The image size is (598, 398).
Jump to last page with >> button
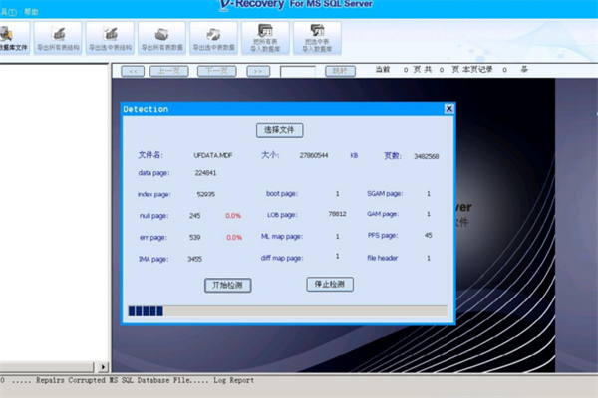[x=258, y=71]
